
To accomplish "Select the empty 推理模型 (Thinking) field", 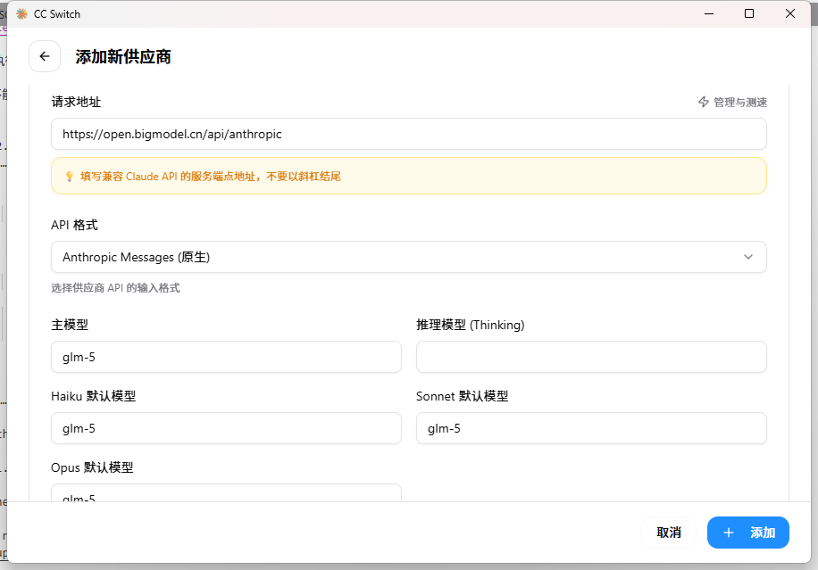I will (x=591, y=357).
